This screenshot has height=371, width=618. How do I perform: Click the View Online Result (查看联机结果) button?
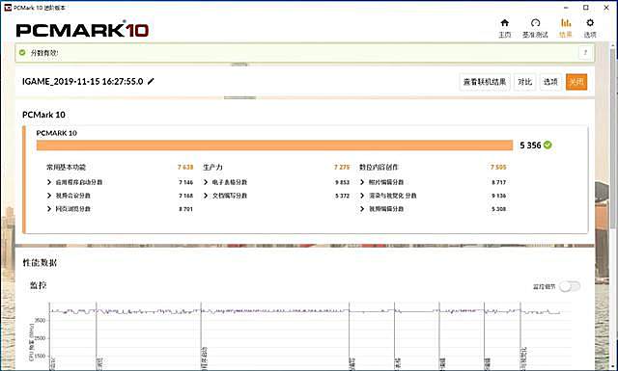pyautogui.click(x=485, y=82)
